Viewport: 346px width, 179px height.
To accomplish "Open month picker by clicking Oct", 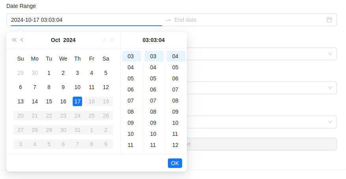I will tap(55, 40).
